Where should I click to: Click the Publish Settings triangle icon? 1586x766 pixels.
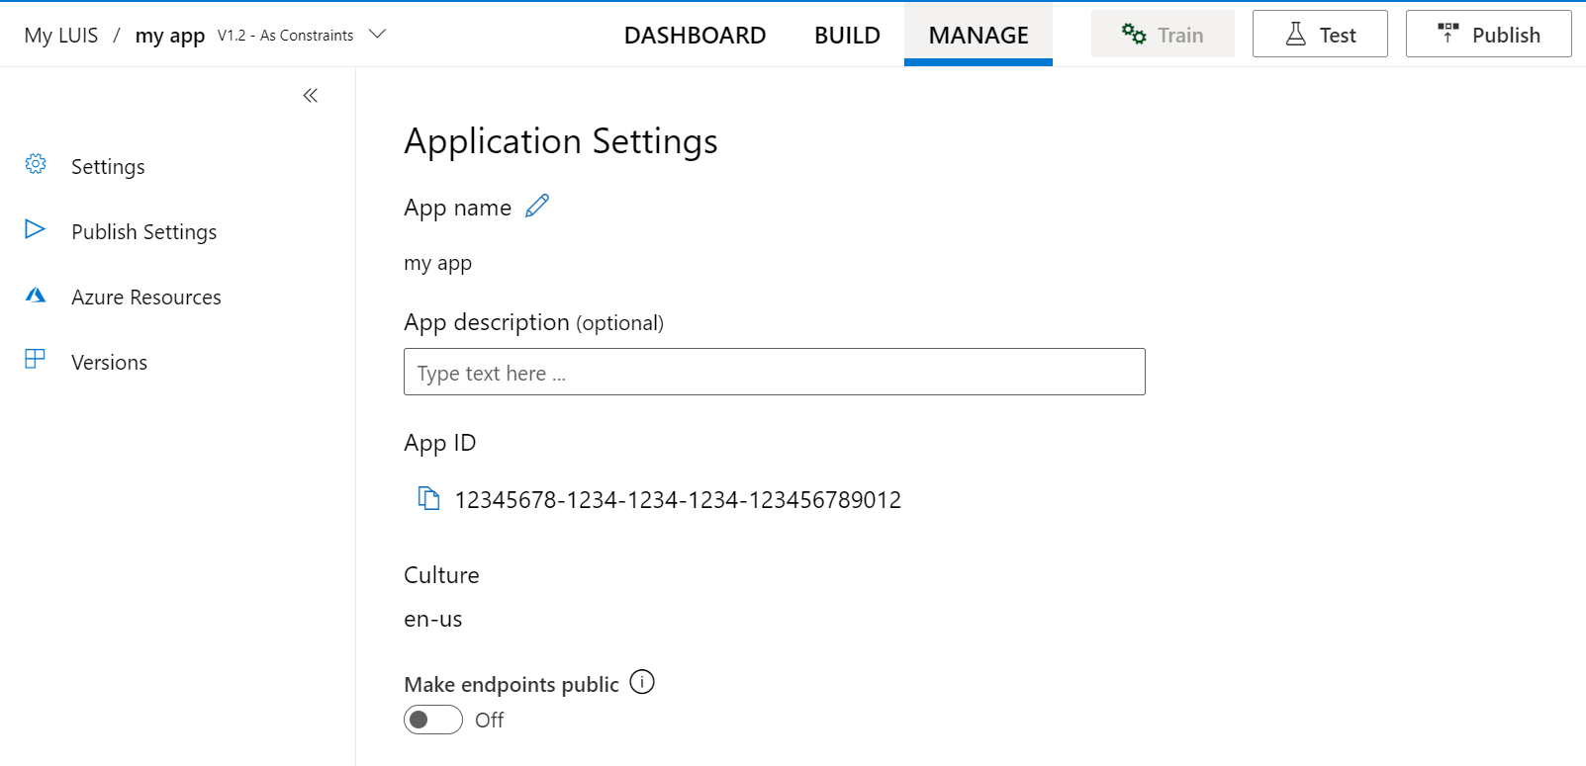click(x=35, y=229)
